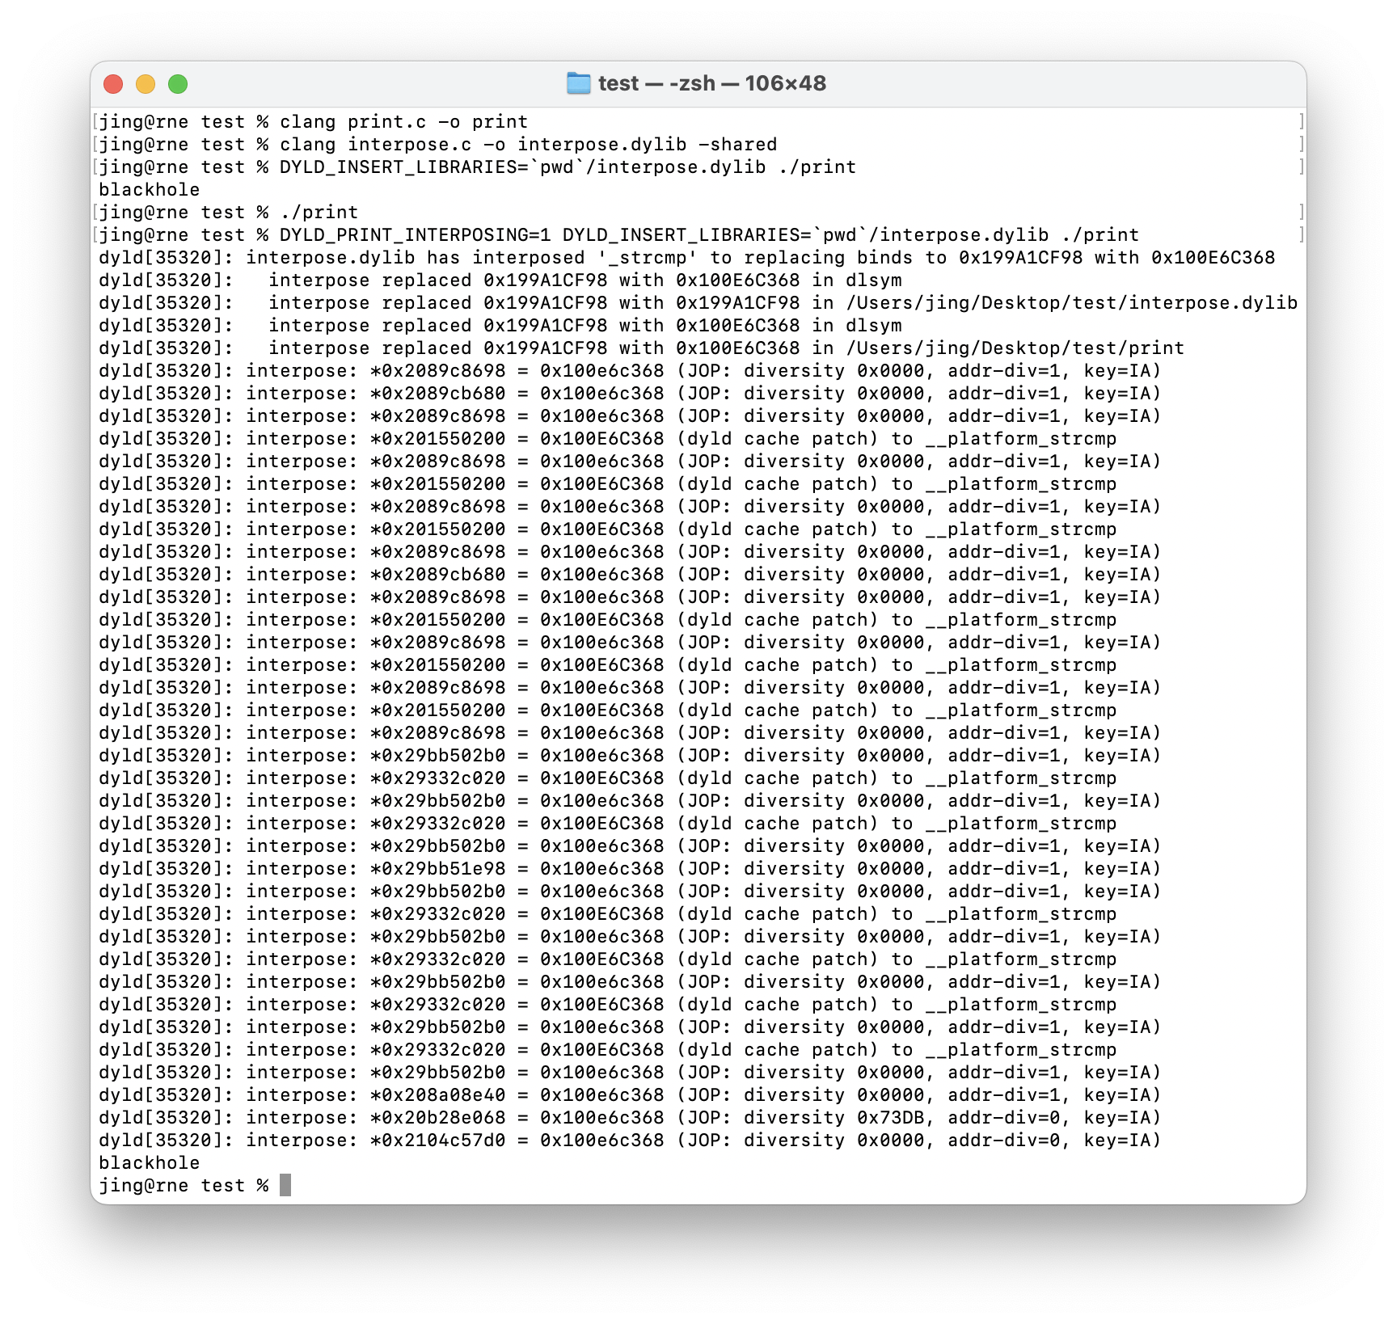Screen dimensions: 1397x1324
Task: Click the red close window button
Action: pos(113,84)
